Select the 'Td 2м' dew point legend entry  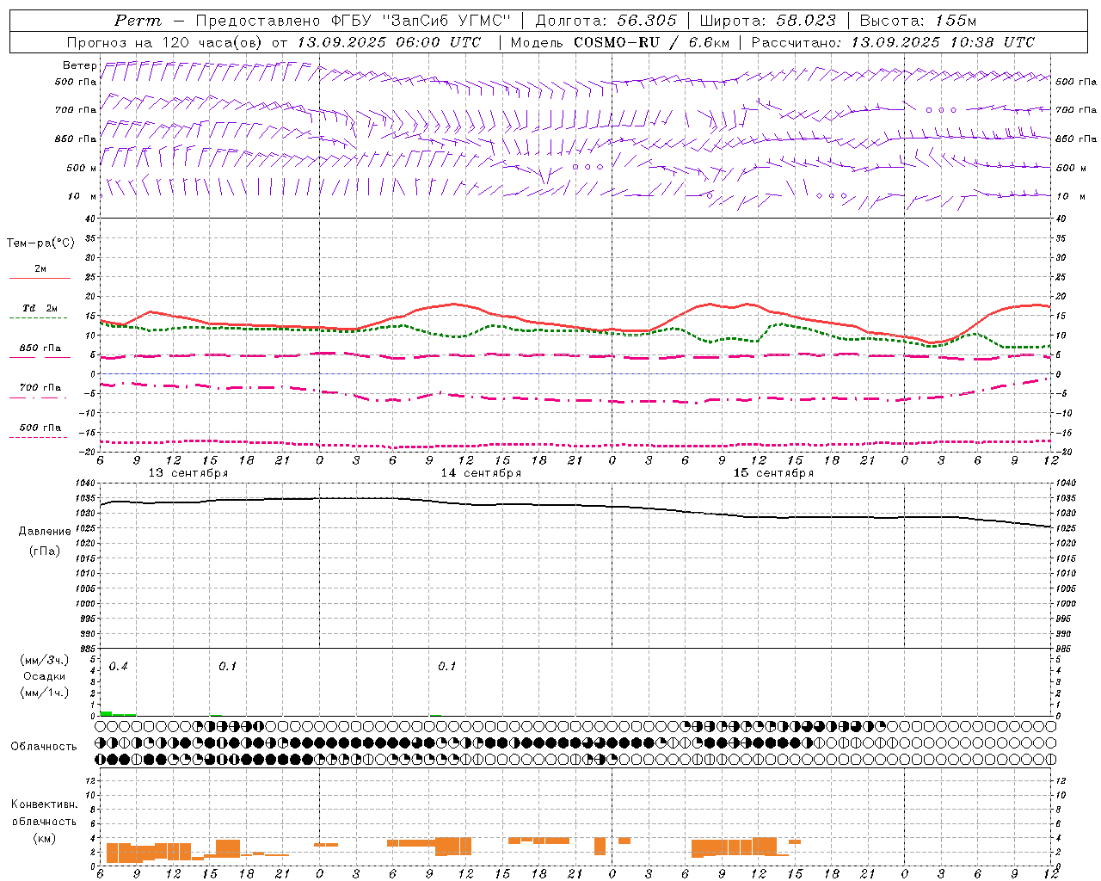(x=40, y=308)
